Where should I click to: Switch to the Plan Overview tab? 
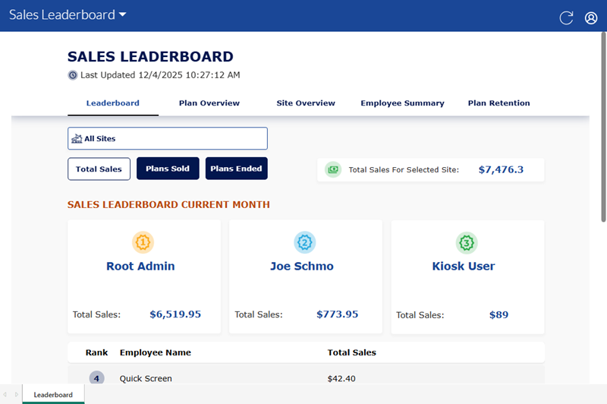209,103
